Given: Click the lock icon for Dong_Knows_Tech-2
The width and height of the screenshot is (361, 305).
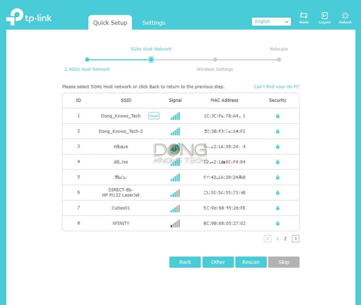Looking at the screenshot, I should pyautogui.click(x=277, y=131).
